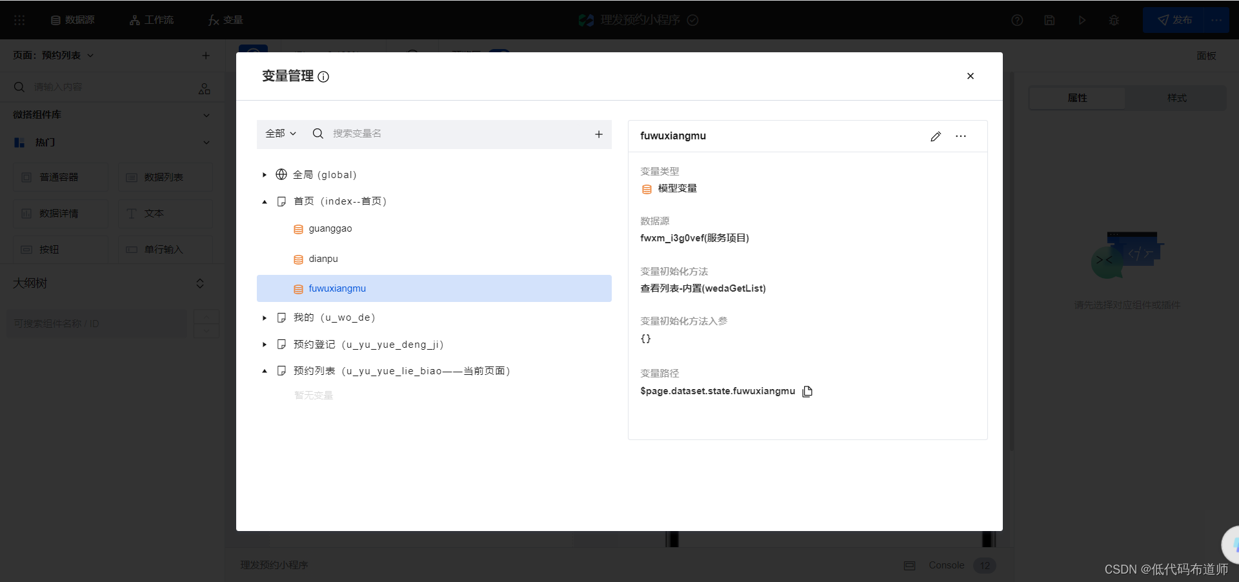Collapse the 预约列表 current page node

point(264,371)
